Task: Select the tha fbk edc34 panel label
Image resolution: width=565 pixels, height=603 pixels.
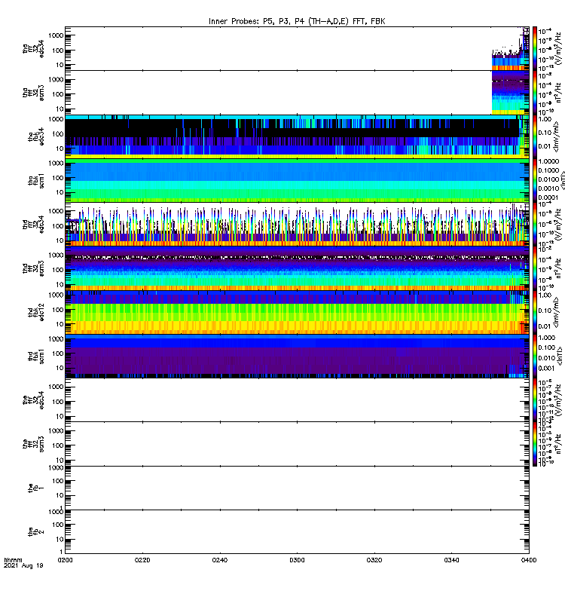Action: pyautogui.click(x=36, y=136)
